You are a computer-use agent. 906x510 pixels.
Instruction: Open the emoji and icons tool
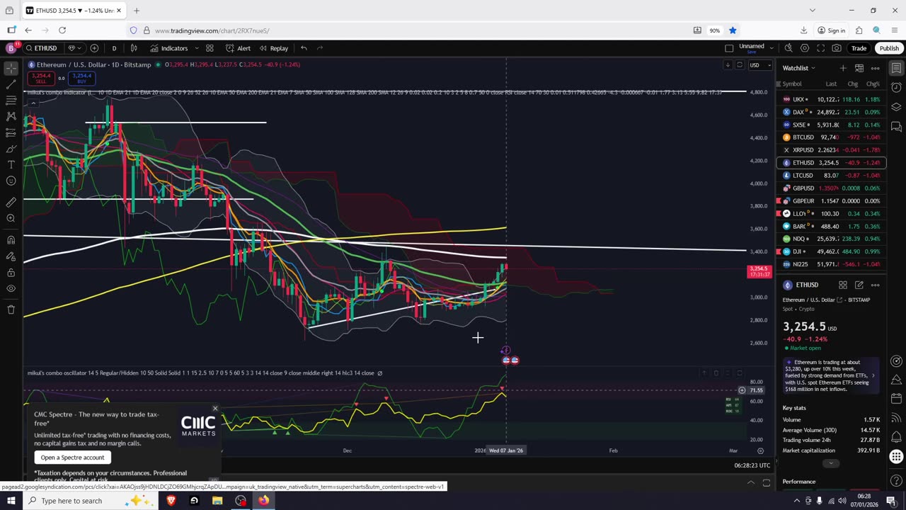click(11, 181)
